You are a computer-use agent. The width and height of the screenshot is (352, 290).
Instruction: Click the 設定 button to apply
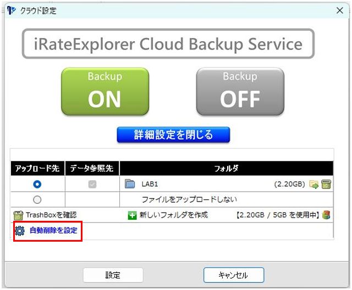[113, 275]
